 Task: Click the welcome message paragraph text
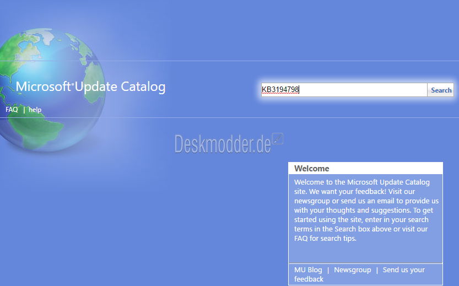point(366,210)
